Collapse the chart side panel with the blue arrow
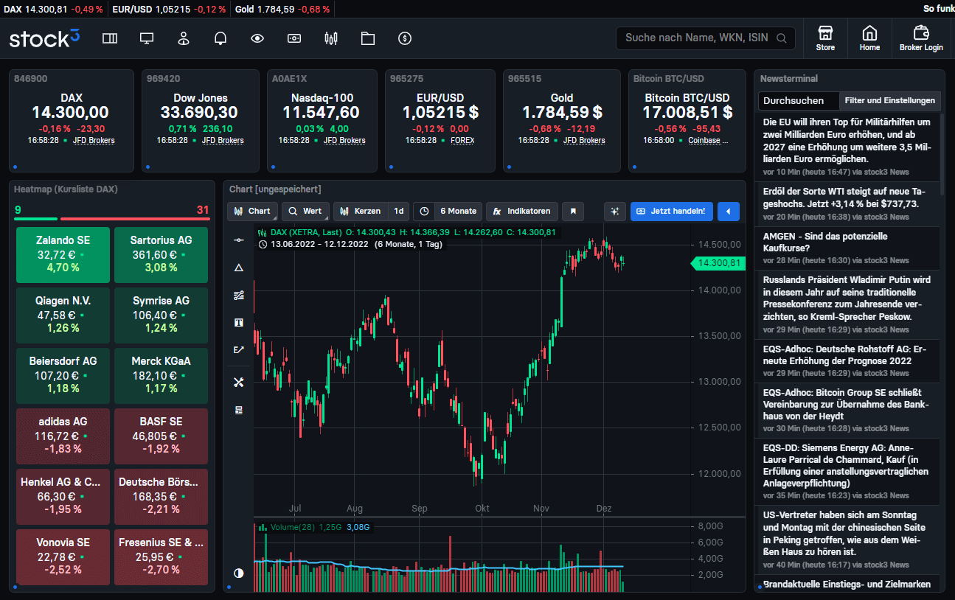955x600 pixels. point(729,212)
